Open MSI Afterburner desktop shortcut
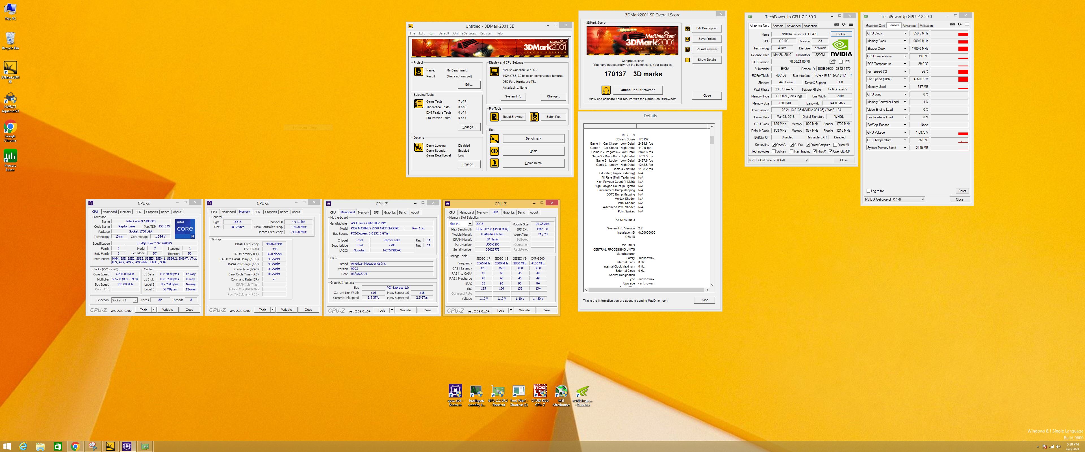Viewport: 1085px width, 452px height. tap(561, 396)
